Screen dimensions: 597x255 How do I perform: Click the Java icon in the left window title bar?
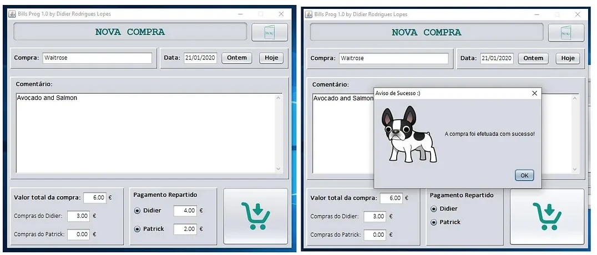click(12, 14)
